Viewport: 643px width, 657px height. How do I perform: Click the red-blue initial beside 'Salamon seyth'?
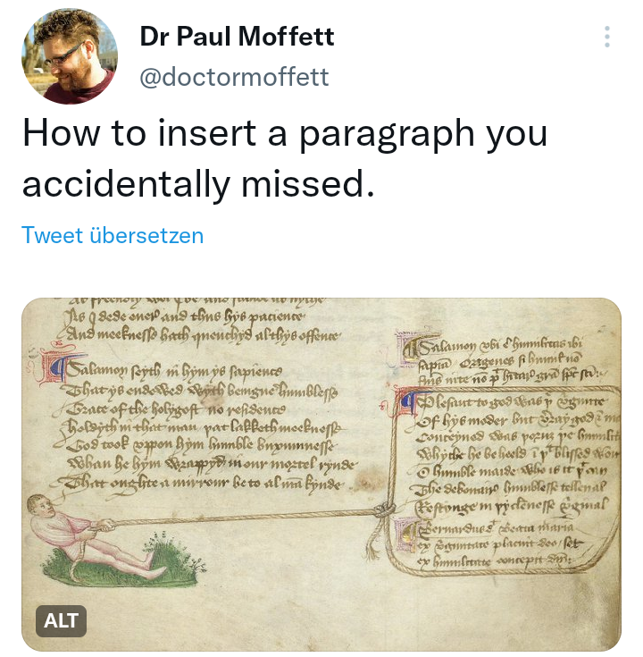pyautogui.click(x=55, y=368)
